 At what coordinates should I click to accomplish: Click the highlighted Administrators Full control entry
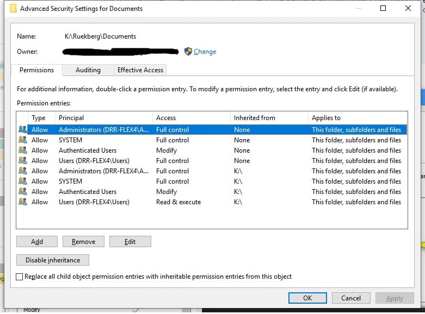point(212,130)
